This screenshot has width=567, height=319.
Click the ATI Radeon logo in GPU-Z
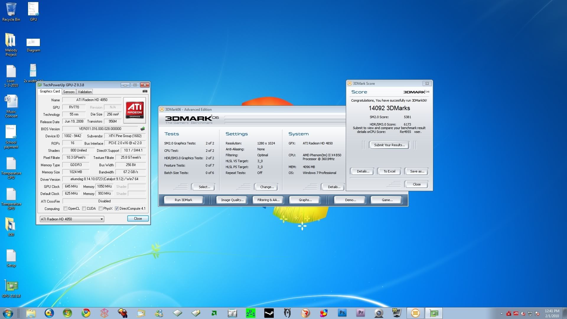[135, 110]
